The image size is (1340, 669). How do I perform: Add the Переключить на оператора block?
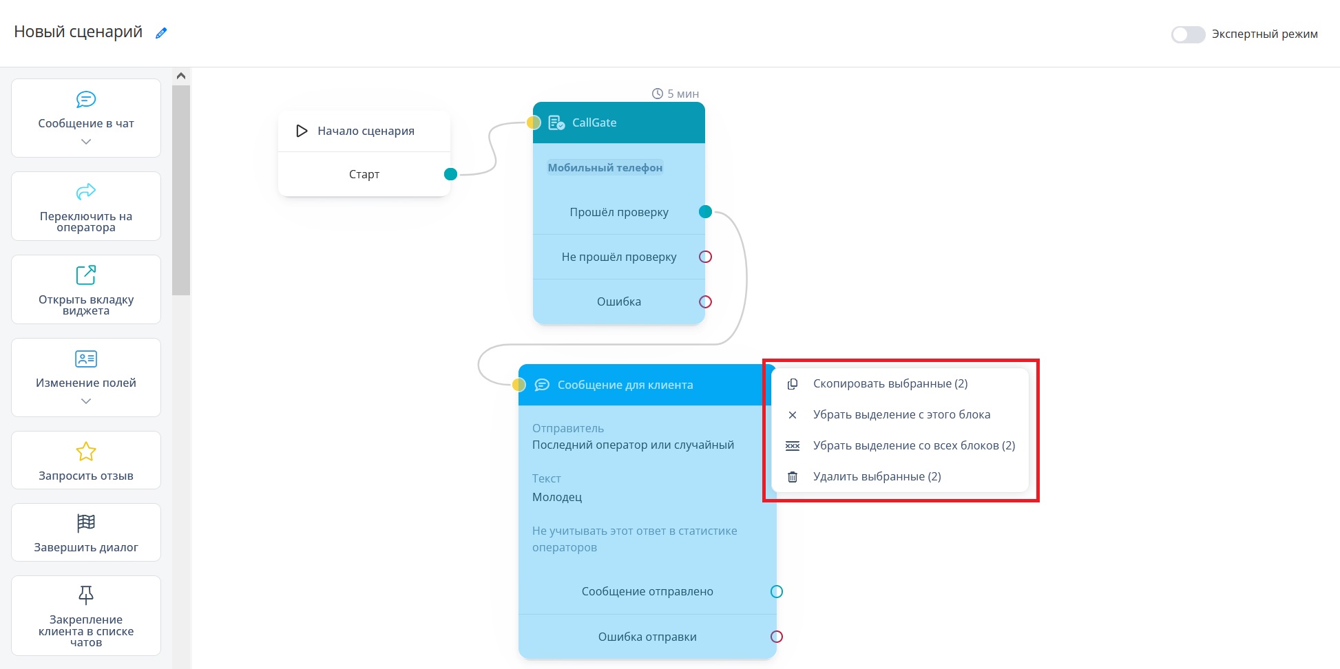point(86,206)
